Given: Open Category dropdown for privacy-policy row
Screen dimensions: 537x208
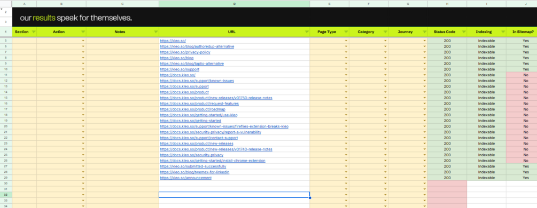Looking at the screenshot, I should 385,52.
